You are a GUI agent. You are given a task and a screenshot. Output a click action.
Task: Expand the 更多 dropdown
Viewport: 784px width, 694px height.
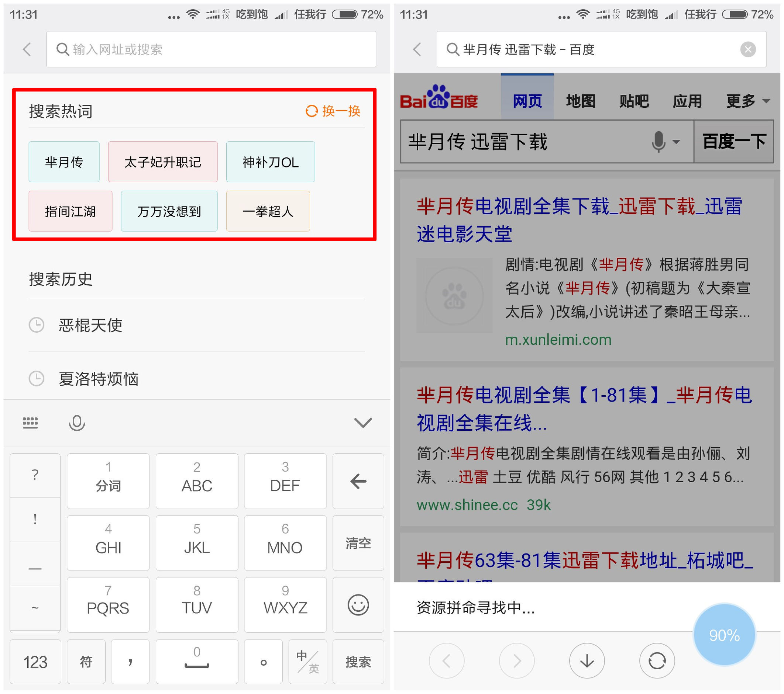(747, 101)
